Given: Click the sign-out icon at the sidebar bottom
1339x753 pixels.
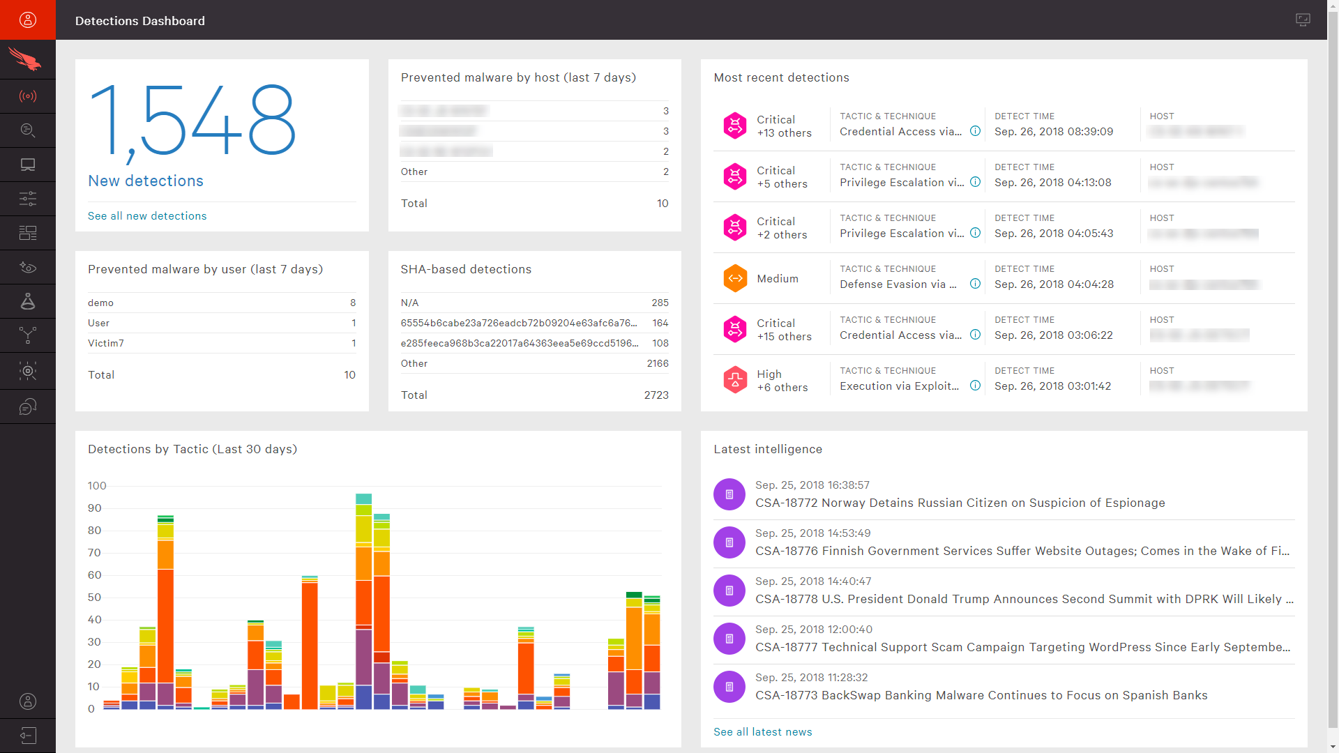Looking at the screenshot, I should tap(28, 736).
